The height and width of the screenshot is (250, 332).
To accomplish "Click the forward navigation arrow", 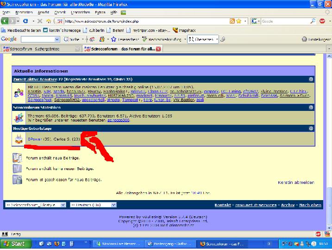I will pos(13,21).
